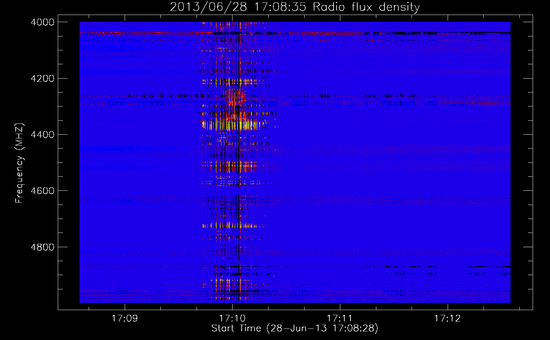Select the 4200 frequency tick label
This screenshot has width=550, height=340.
(x=42, y=79)
